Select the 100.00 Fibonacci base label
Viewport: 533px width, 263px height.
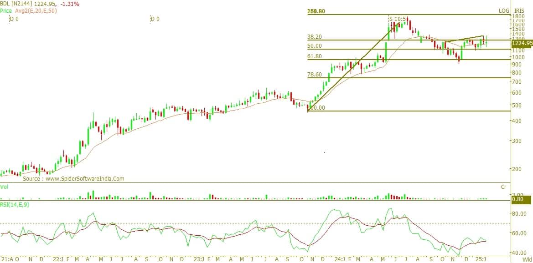click(316, 108)
